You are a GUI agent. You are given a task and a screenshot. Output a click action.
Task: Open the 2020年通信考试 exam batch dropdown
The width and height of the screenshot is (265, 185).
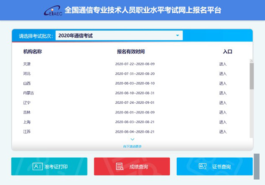coord(119,35)
